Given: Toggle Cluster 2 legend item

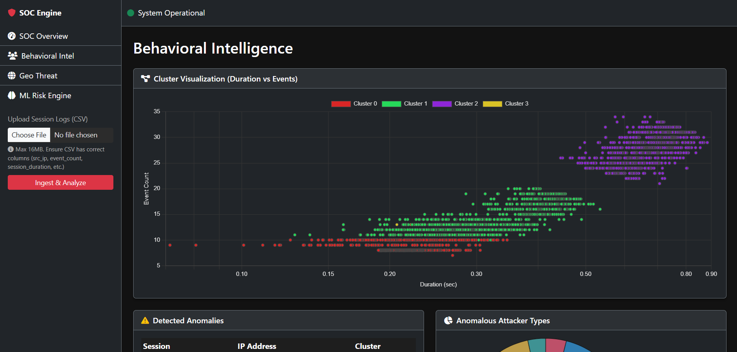Looking at the screenshot, I should tap(455, 104).
